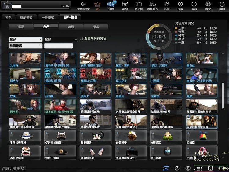Viewport: 229px width, 172px height.
Task: Click the running figure icon in bottom bar
Action: pyautogui.click(x=188, y=168)
